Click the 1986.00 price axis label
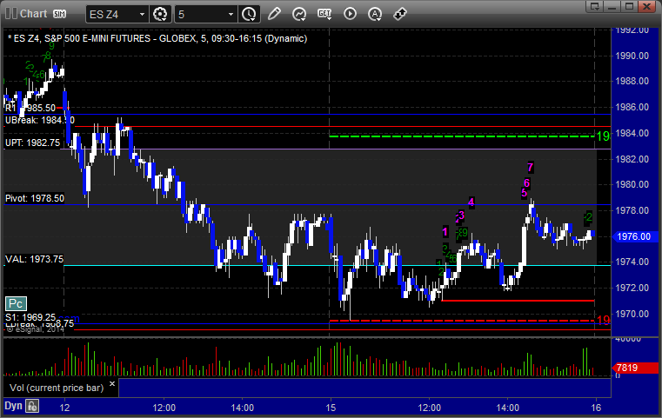This screenshot has height=418, width=662. (x=632, y=107)
